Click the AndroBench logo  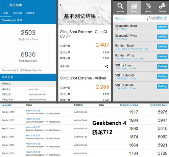click(158, 18)
